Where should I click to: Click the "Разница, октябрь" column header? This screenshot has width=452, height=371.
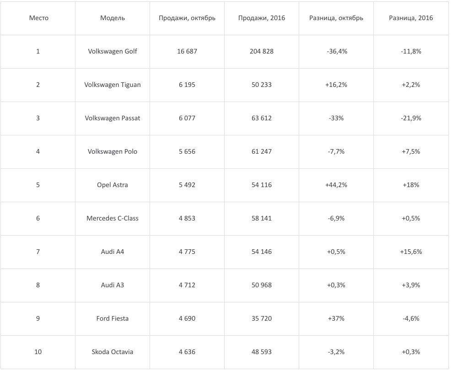[336, 18]
